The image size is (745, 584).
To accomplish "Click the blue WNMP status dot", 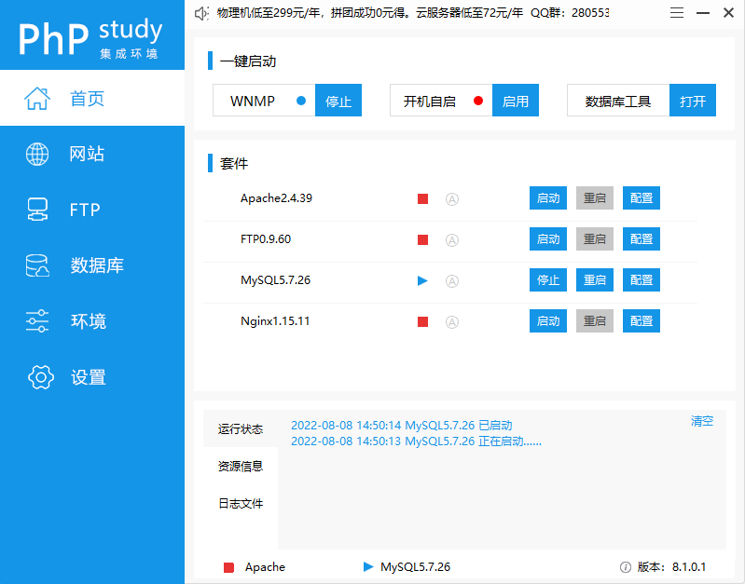I will (301, 101).
